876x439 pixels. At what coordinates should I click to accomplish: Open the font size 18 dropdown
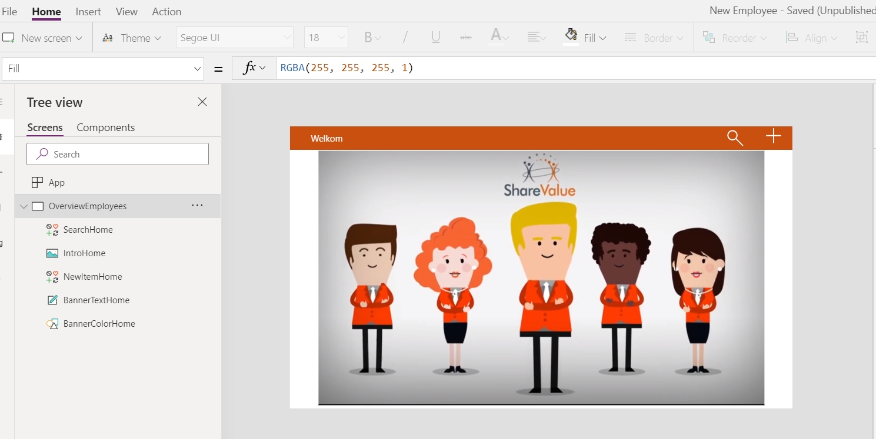point(326,38)
